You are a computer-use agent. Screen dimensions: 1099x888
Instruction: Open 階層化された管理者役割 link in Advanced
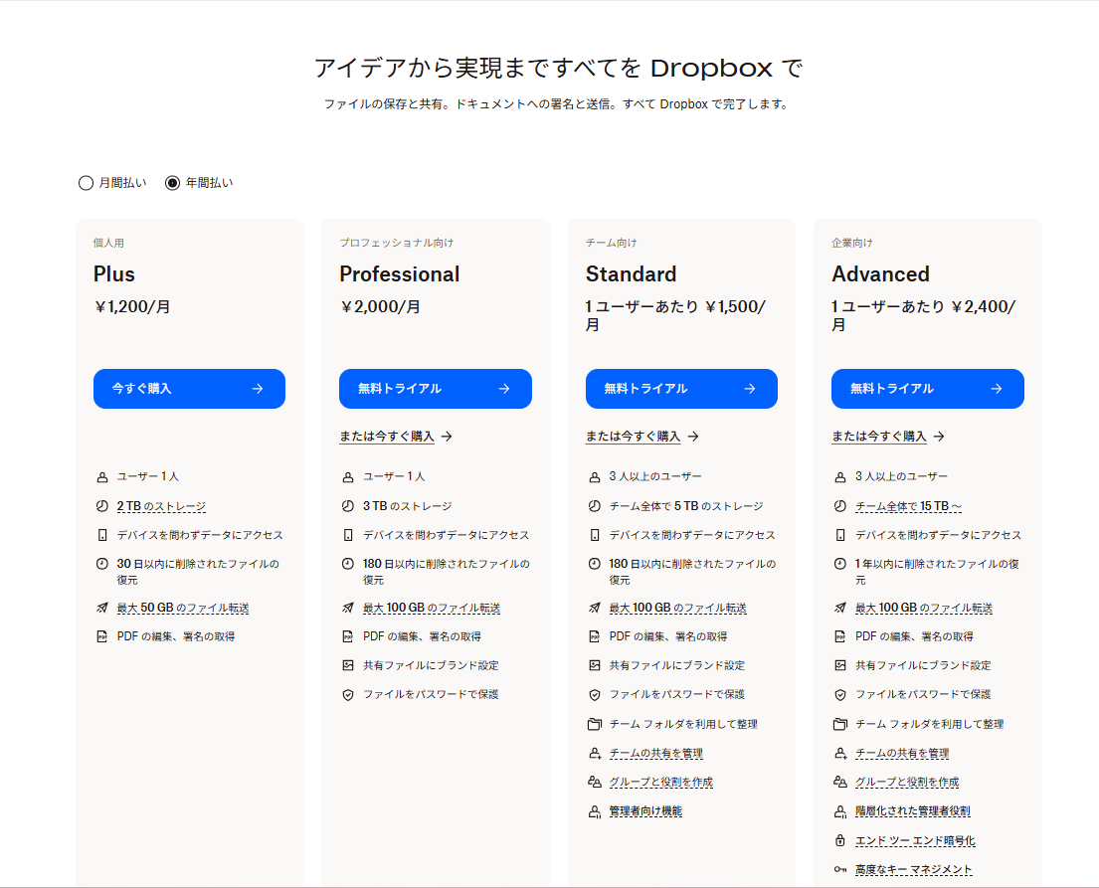tap(913, 811)
